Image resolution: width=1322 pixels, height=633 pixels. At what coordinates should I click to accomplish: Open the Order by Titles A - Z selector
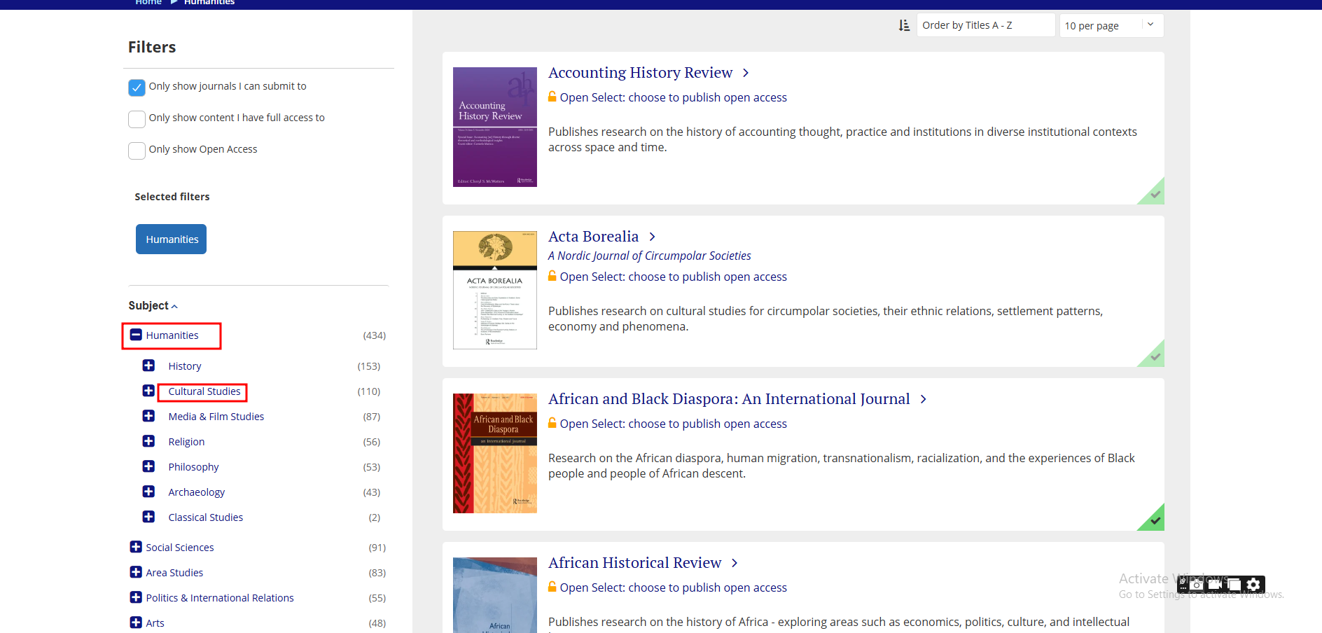tap(984, 25)
